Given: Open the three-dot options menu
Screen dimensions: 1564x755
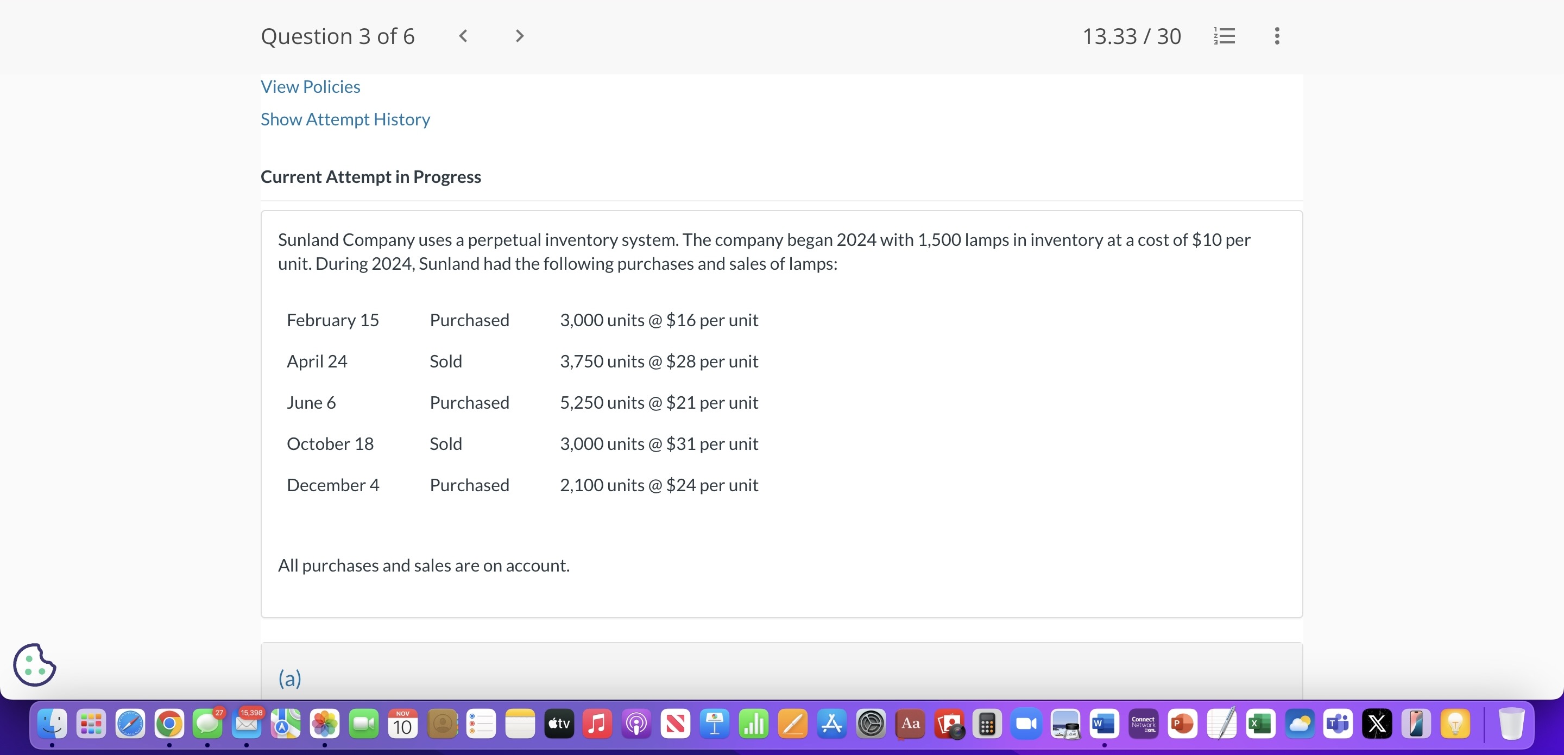Looking at the screenshot, I should click(1277, 36).
